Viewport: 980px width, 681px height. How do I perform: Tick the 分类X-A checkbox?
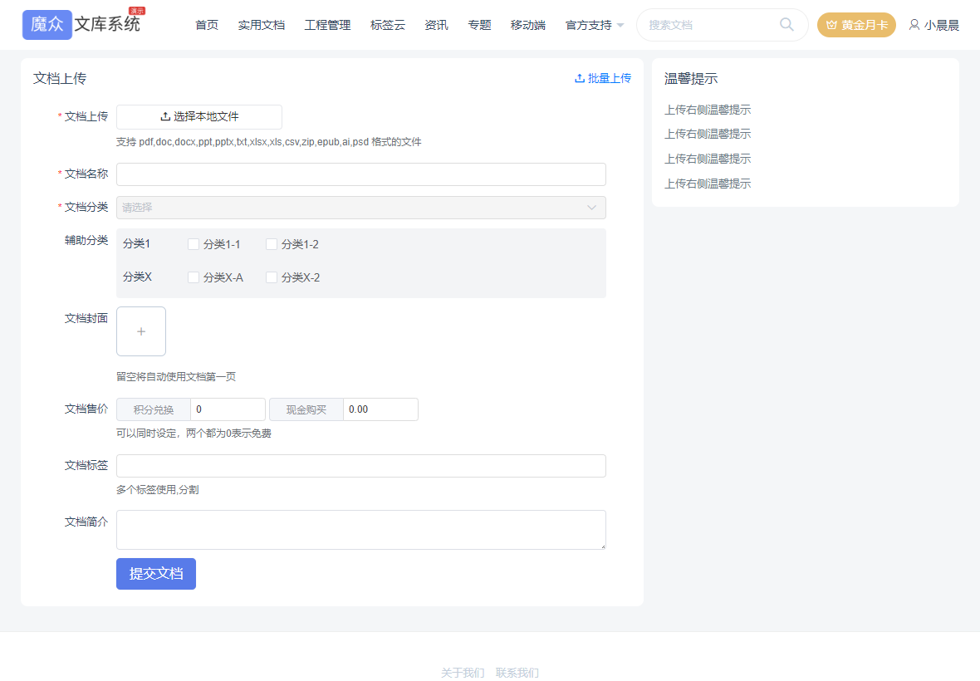point(194,277)
